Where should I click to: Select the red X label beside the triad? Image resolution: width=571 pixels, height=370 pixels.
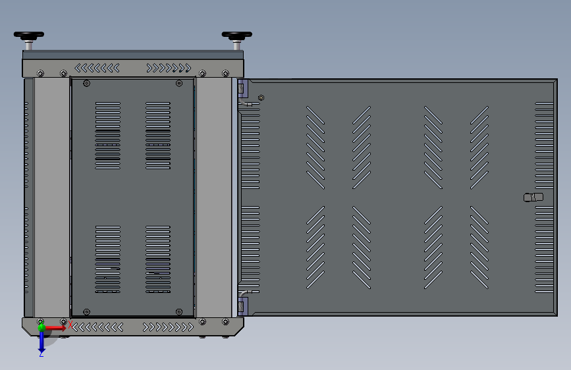70,325
